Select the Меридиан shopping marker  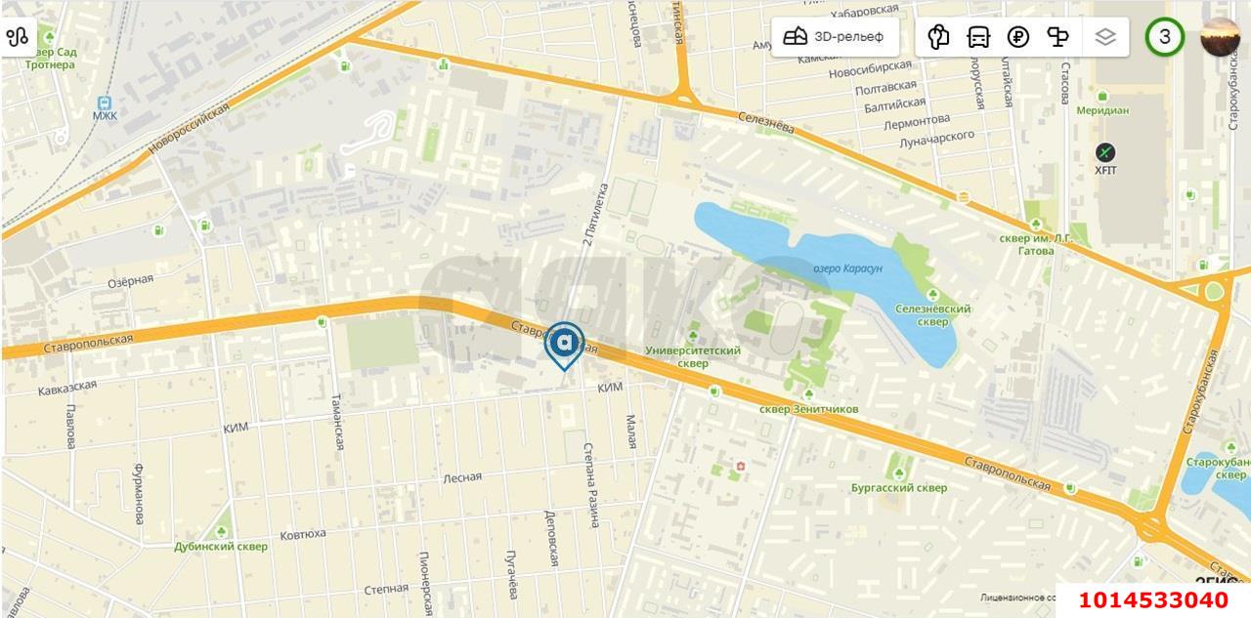(x=1102, y=95)
